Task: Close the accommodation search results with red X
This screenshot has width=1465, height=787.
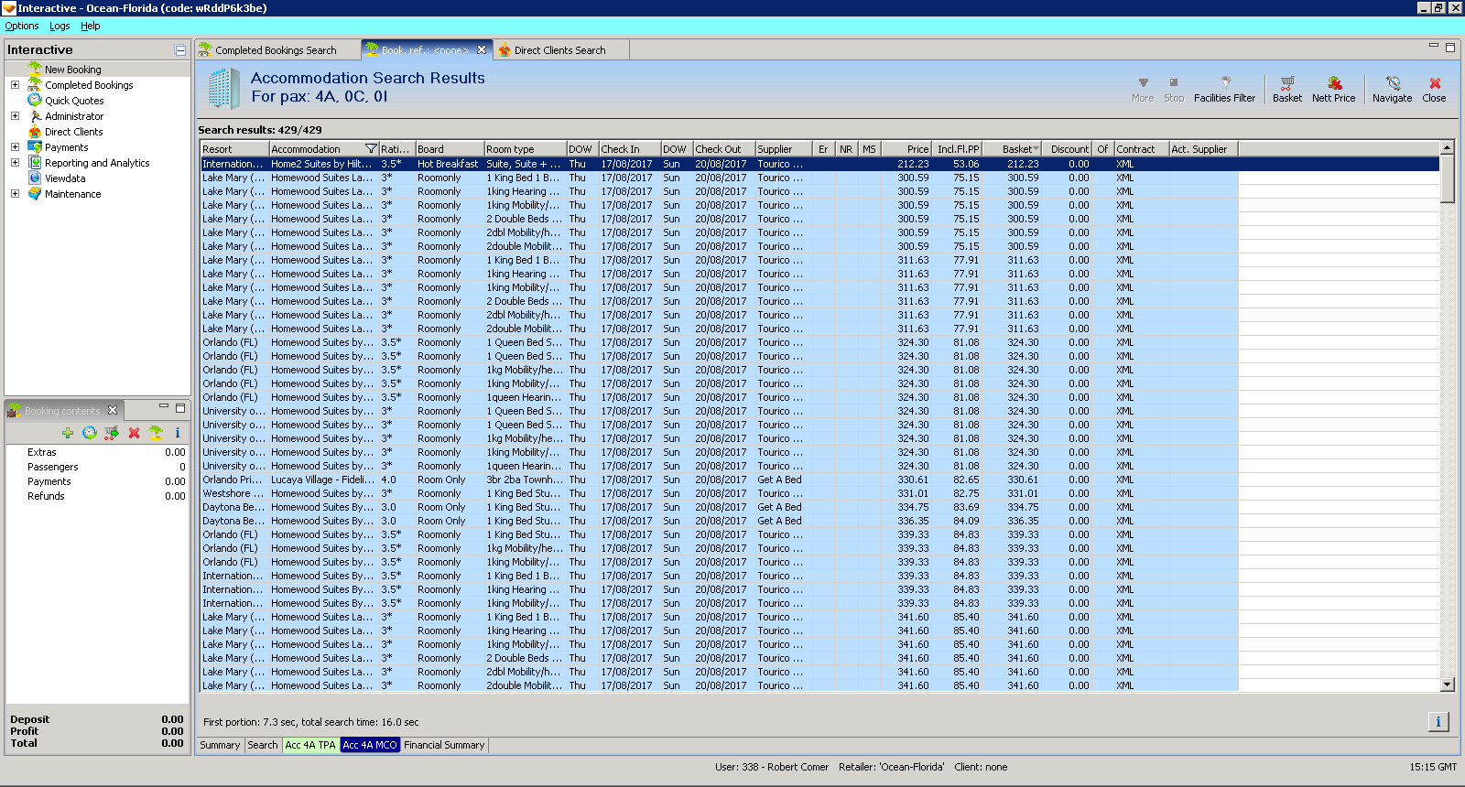Action: (x=1435, y=83)
